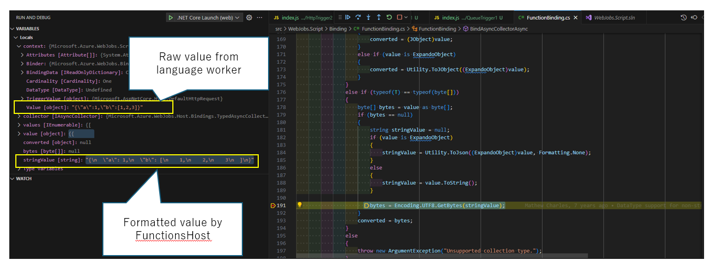This screenshot has width=715, height=260.
Task: Expand BindingData variable
Action: pyautogui.click(x=22, y=72)
